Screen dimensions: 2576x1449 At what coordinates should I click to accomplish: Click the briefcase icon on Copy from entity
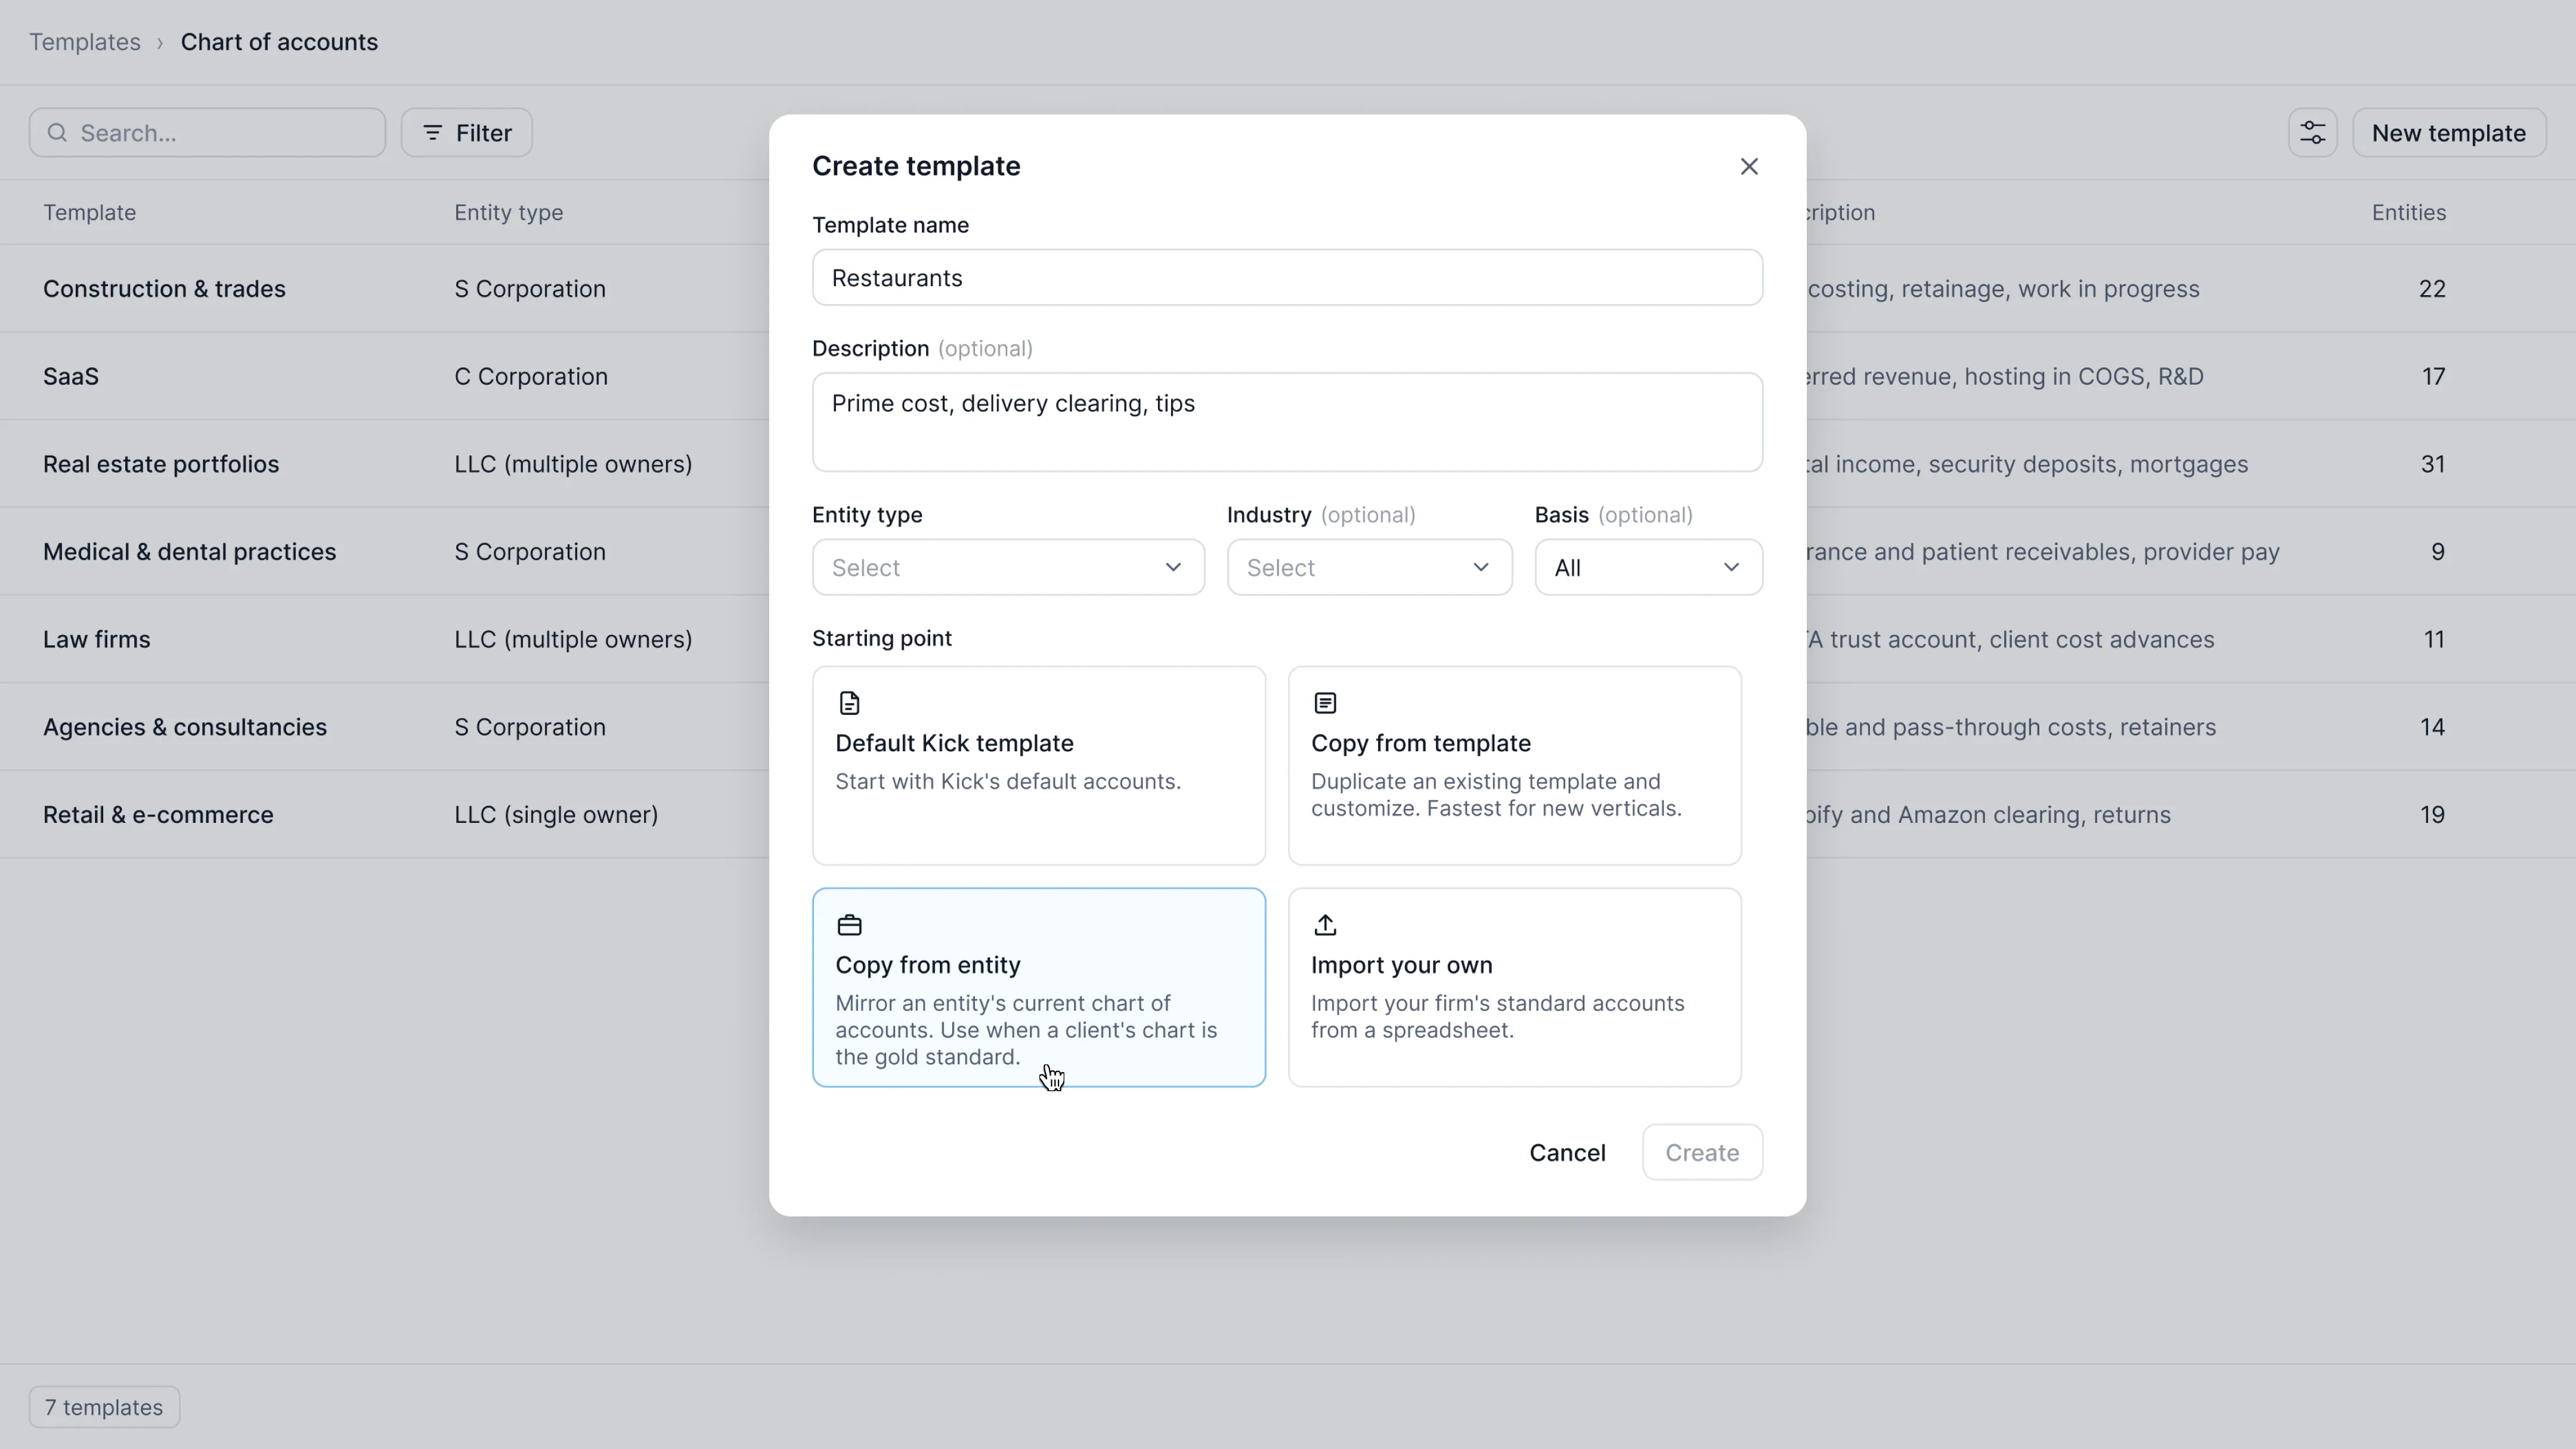click(x=849, y=925)
